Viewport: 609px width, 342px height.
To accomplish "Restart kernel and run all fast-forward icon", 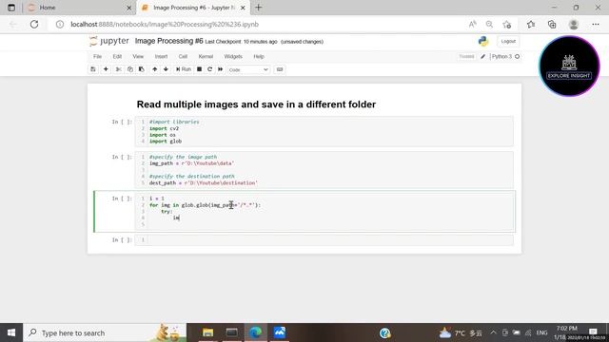I will pos(220,69).
